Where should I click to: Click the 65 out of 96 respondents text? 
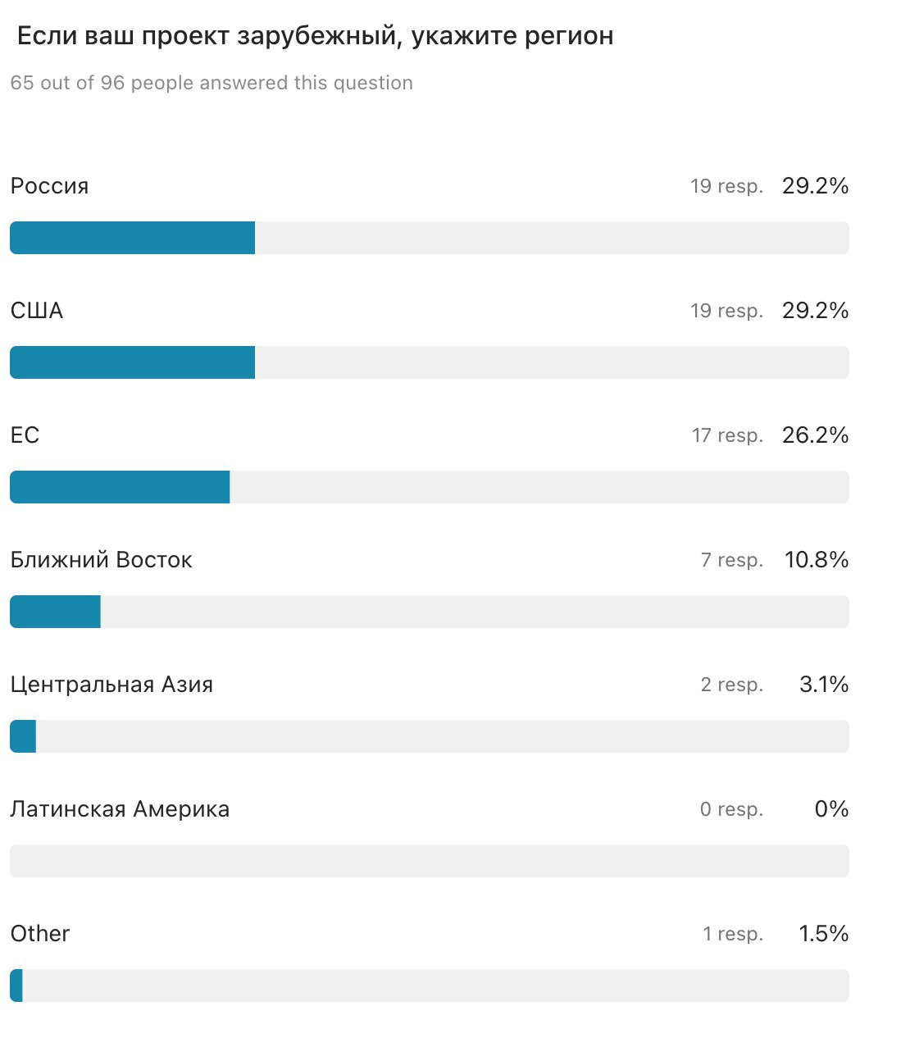[x=212, y=83]
